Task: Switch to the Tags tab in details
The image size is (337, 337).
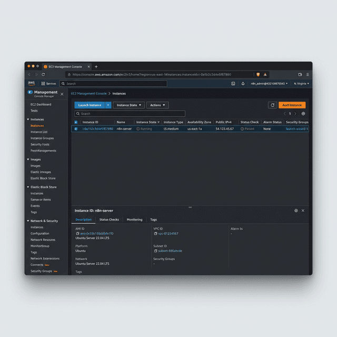Action: pos(153,220)
